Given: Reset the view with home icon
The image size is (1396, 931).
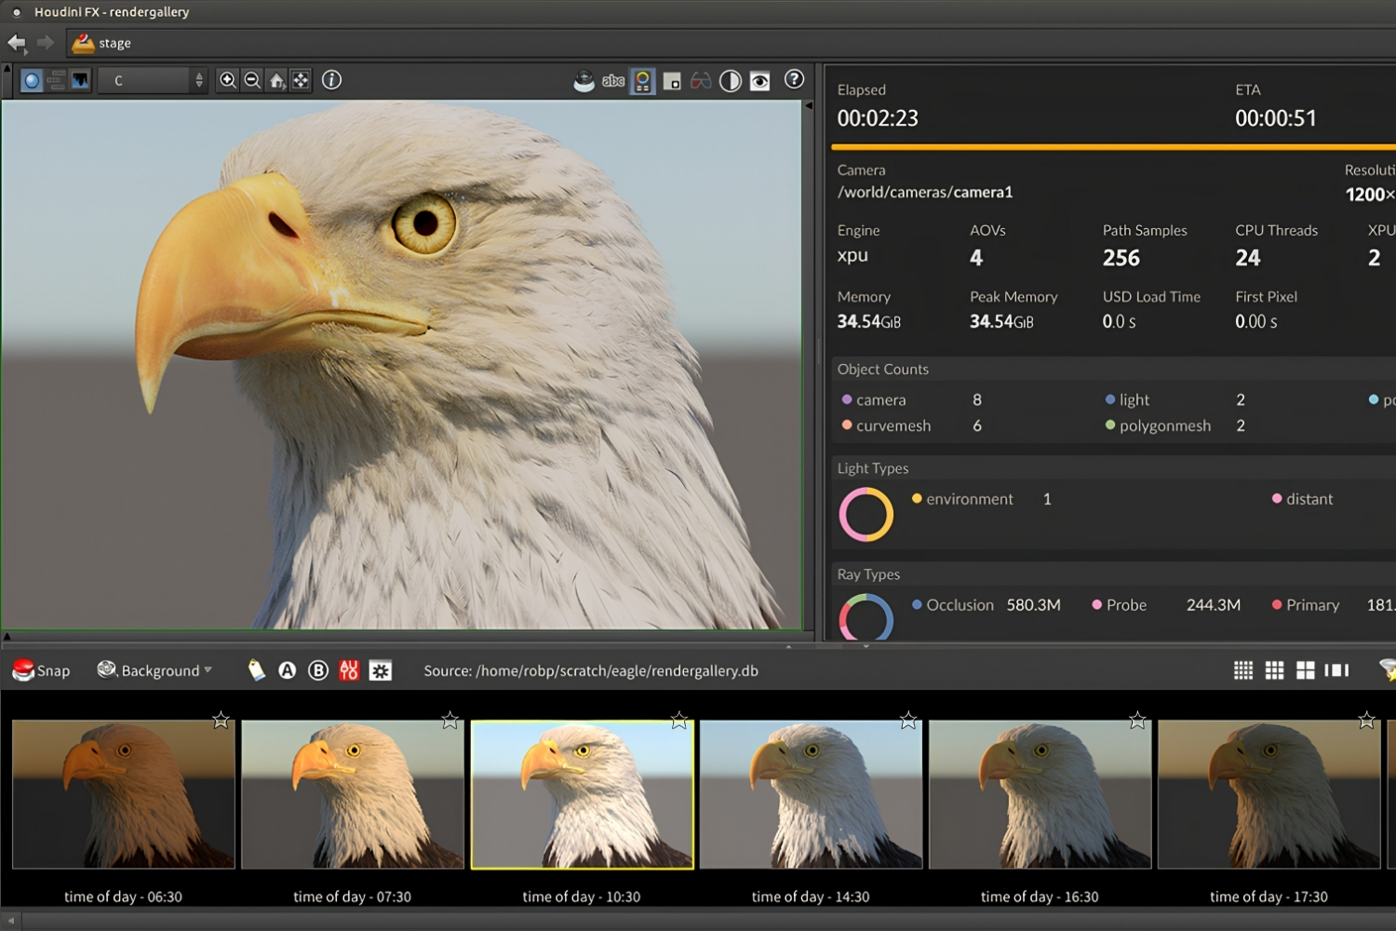Looking at the screenshot, I should (276, 81).
